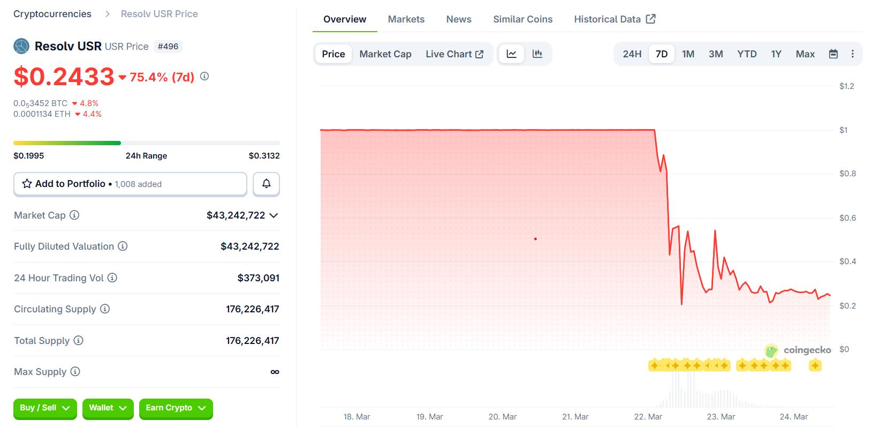Open the calendar date range picker

[x=833, y=54]
